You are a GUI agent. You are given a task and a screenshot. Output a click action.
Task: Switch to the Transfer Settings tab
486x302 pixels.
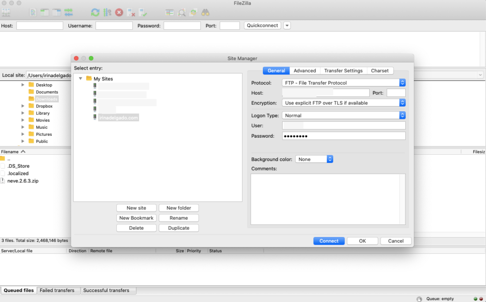pyautogui.click(x=344, y=71)
